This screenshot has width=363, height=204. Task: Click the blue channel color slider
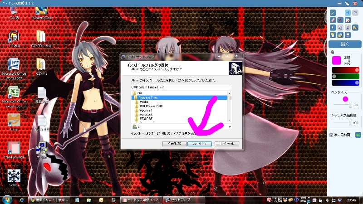point(345,83)
